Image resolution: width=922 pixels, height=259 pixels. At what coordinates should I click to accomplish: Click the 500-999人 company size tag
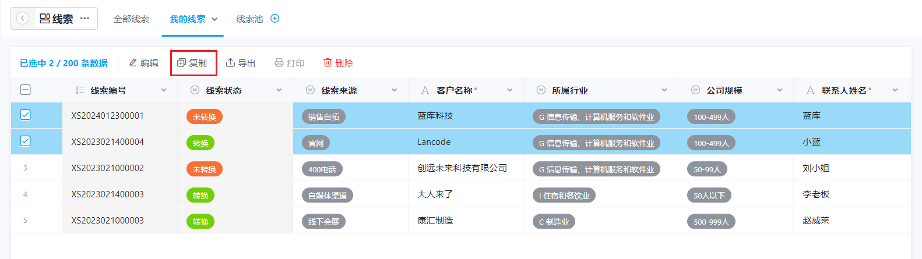pos(711,222)
